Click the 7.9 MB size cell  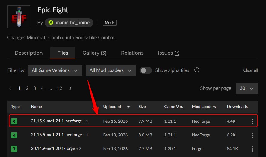145,121
